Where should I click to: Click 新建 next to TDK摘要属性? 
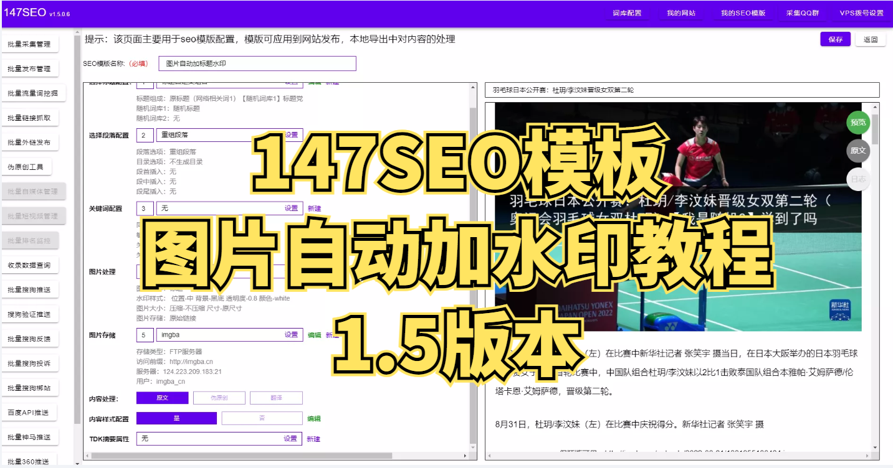coord(313,439)
